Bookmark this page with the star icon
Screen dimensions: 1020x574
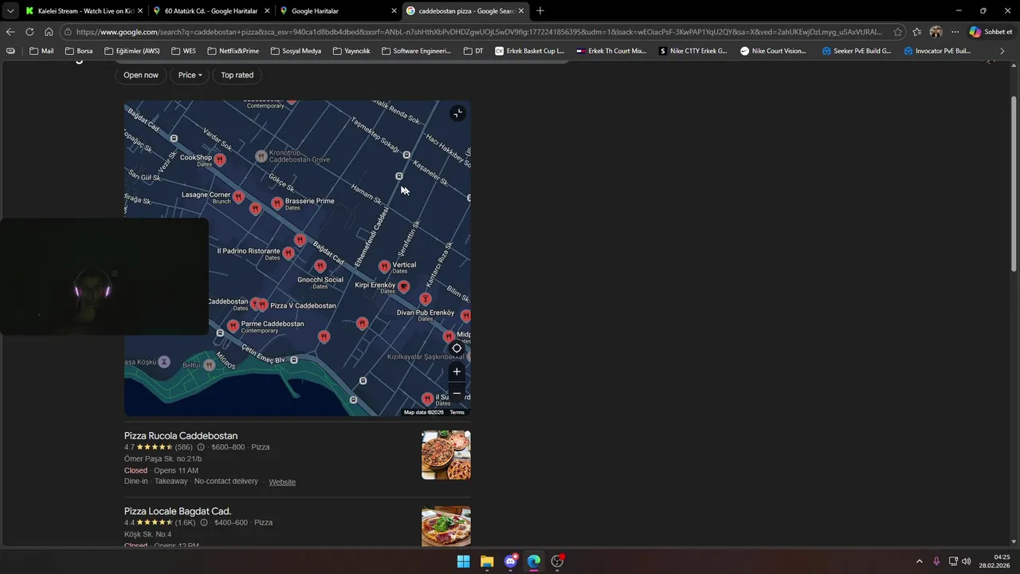coord(898,32)
